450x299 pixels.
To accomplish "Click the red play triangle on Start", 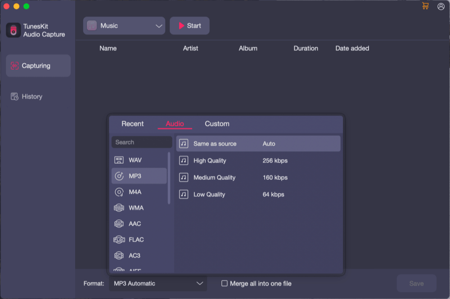I will [181, 26].
